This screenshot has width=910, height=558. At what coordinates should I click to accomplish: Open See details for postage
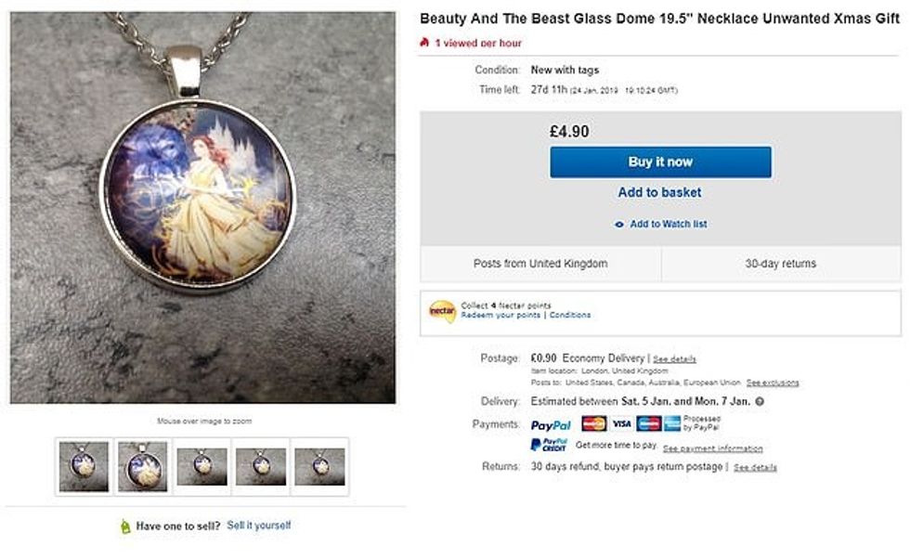tap(674, 358)
